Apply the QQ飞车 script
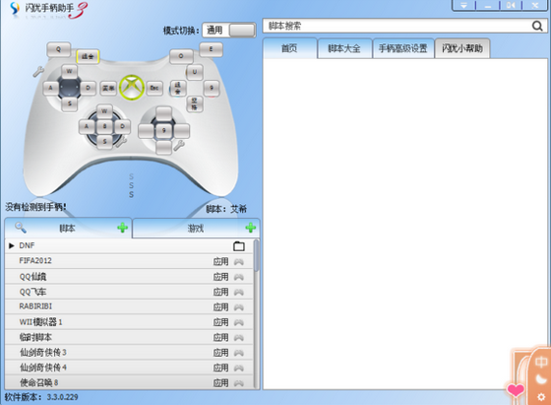Viewport: 551px width, 405px height. (221, 292)
